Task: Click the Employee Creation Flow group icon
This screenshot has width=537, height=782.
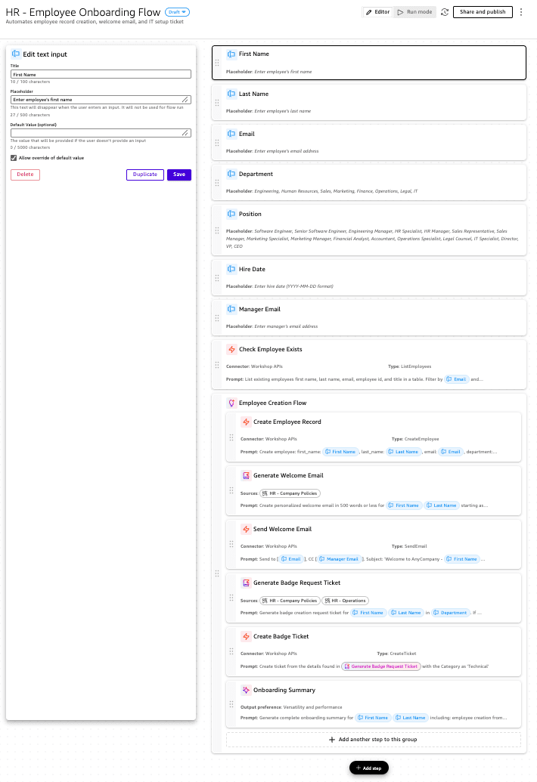Action: tap(231, 403)
